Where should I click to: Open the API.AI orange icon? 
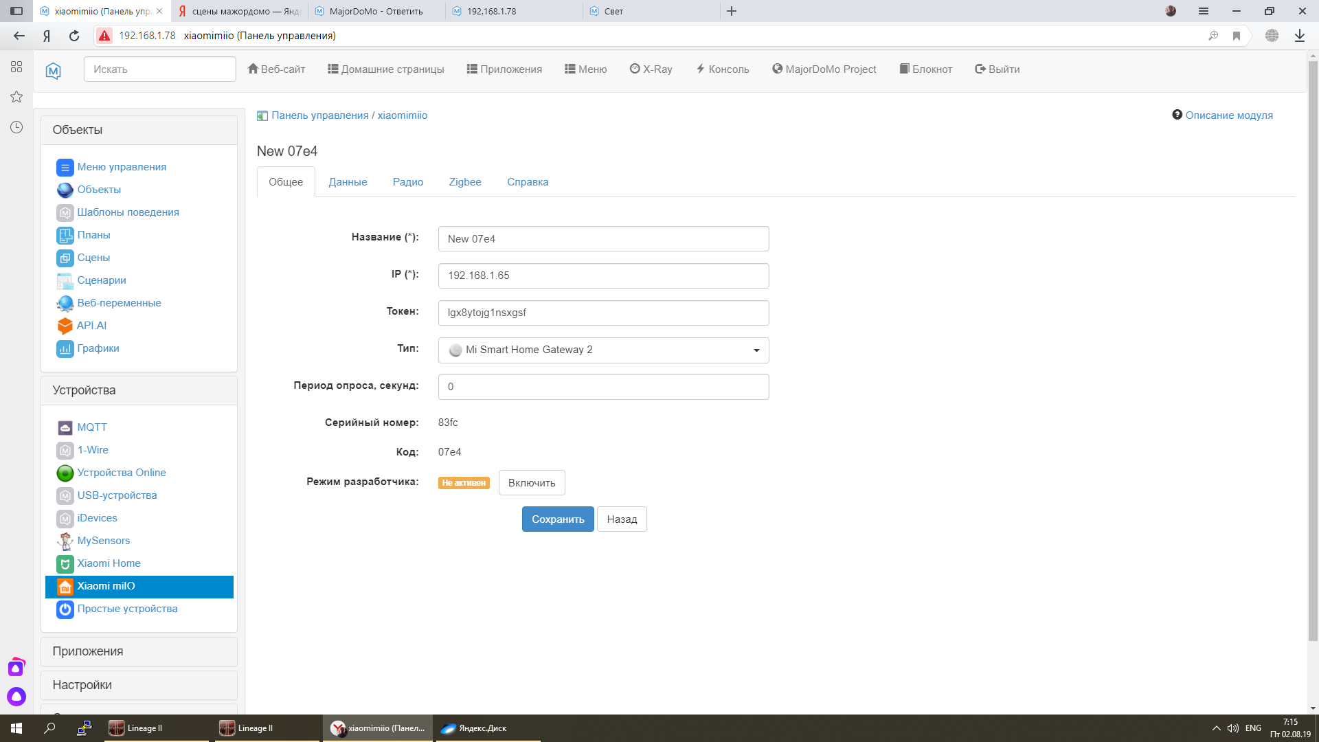pos(65,326)
